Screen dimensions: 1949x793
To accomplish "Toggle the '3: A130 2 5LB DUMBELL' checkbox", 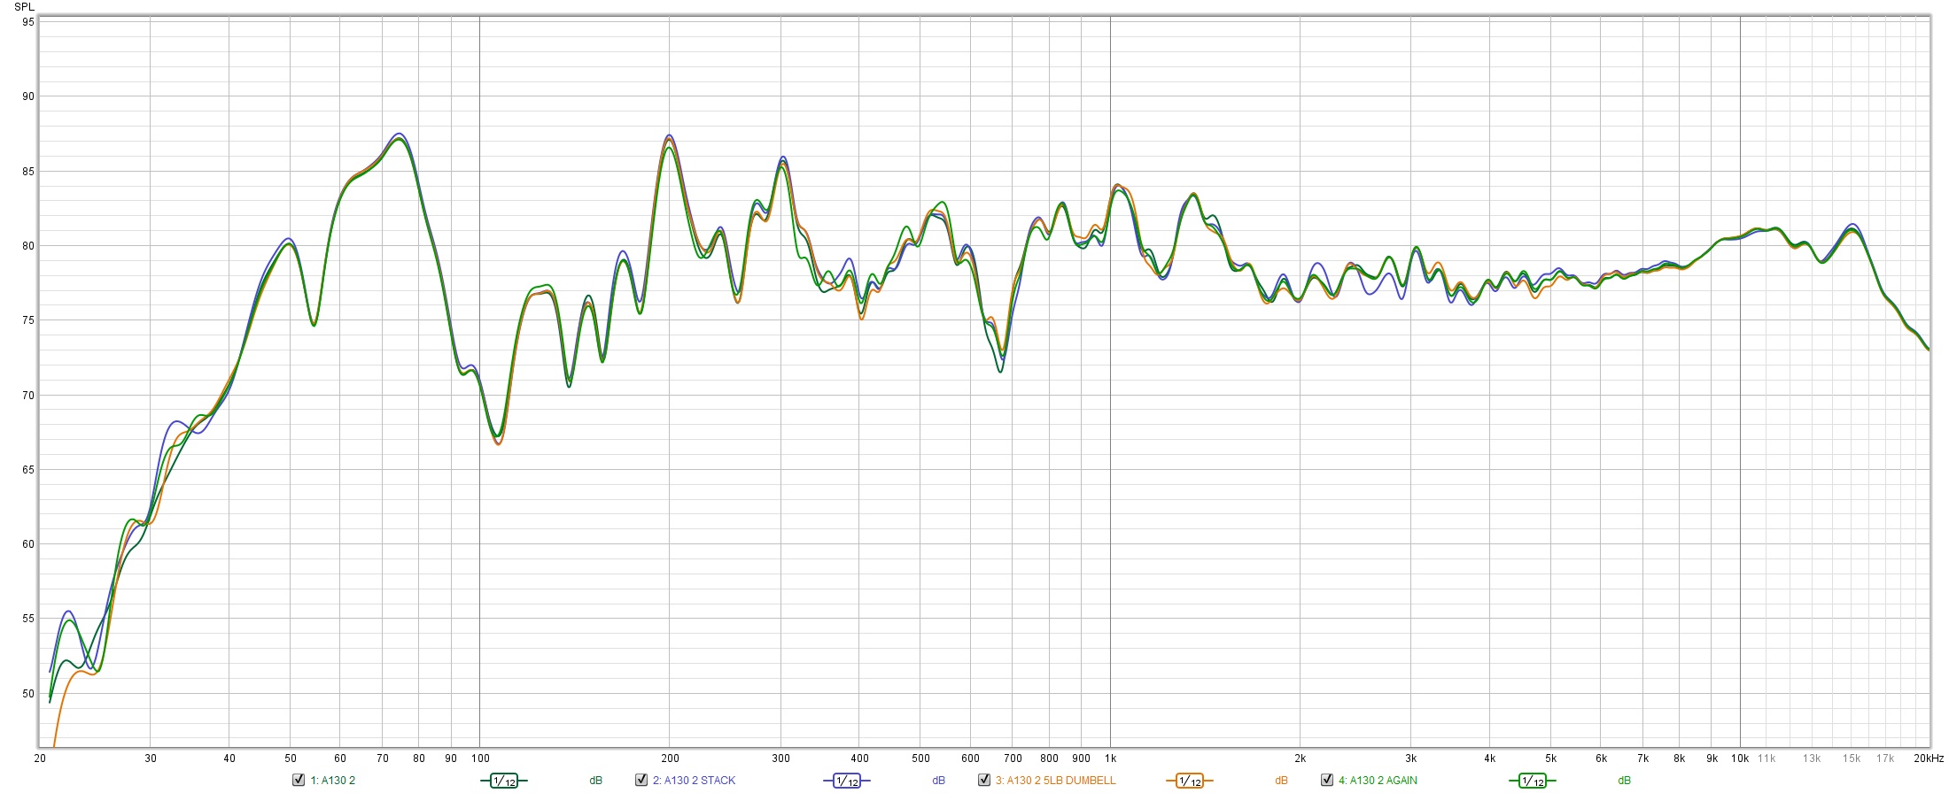I will pyautogui.click(x=984, y=780).
